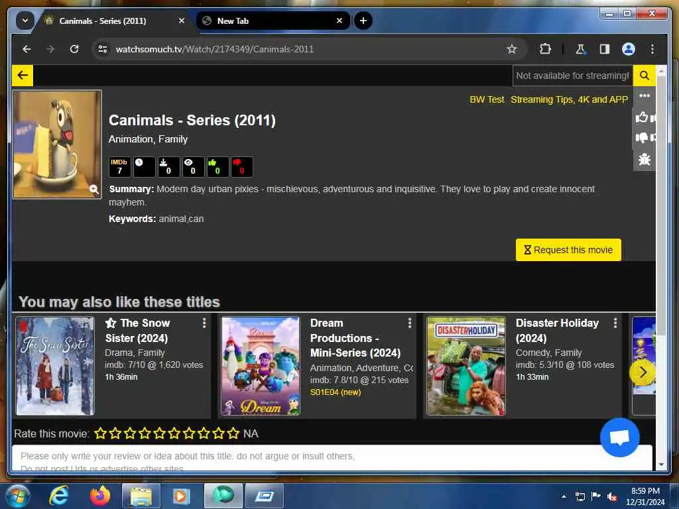This screenshot has width=679, height=509.
Task: Open the browser profile avatar
Action: tap(629, 49)
